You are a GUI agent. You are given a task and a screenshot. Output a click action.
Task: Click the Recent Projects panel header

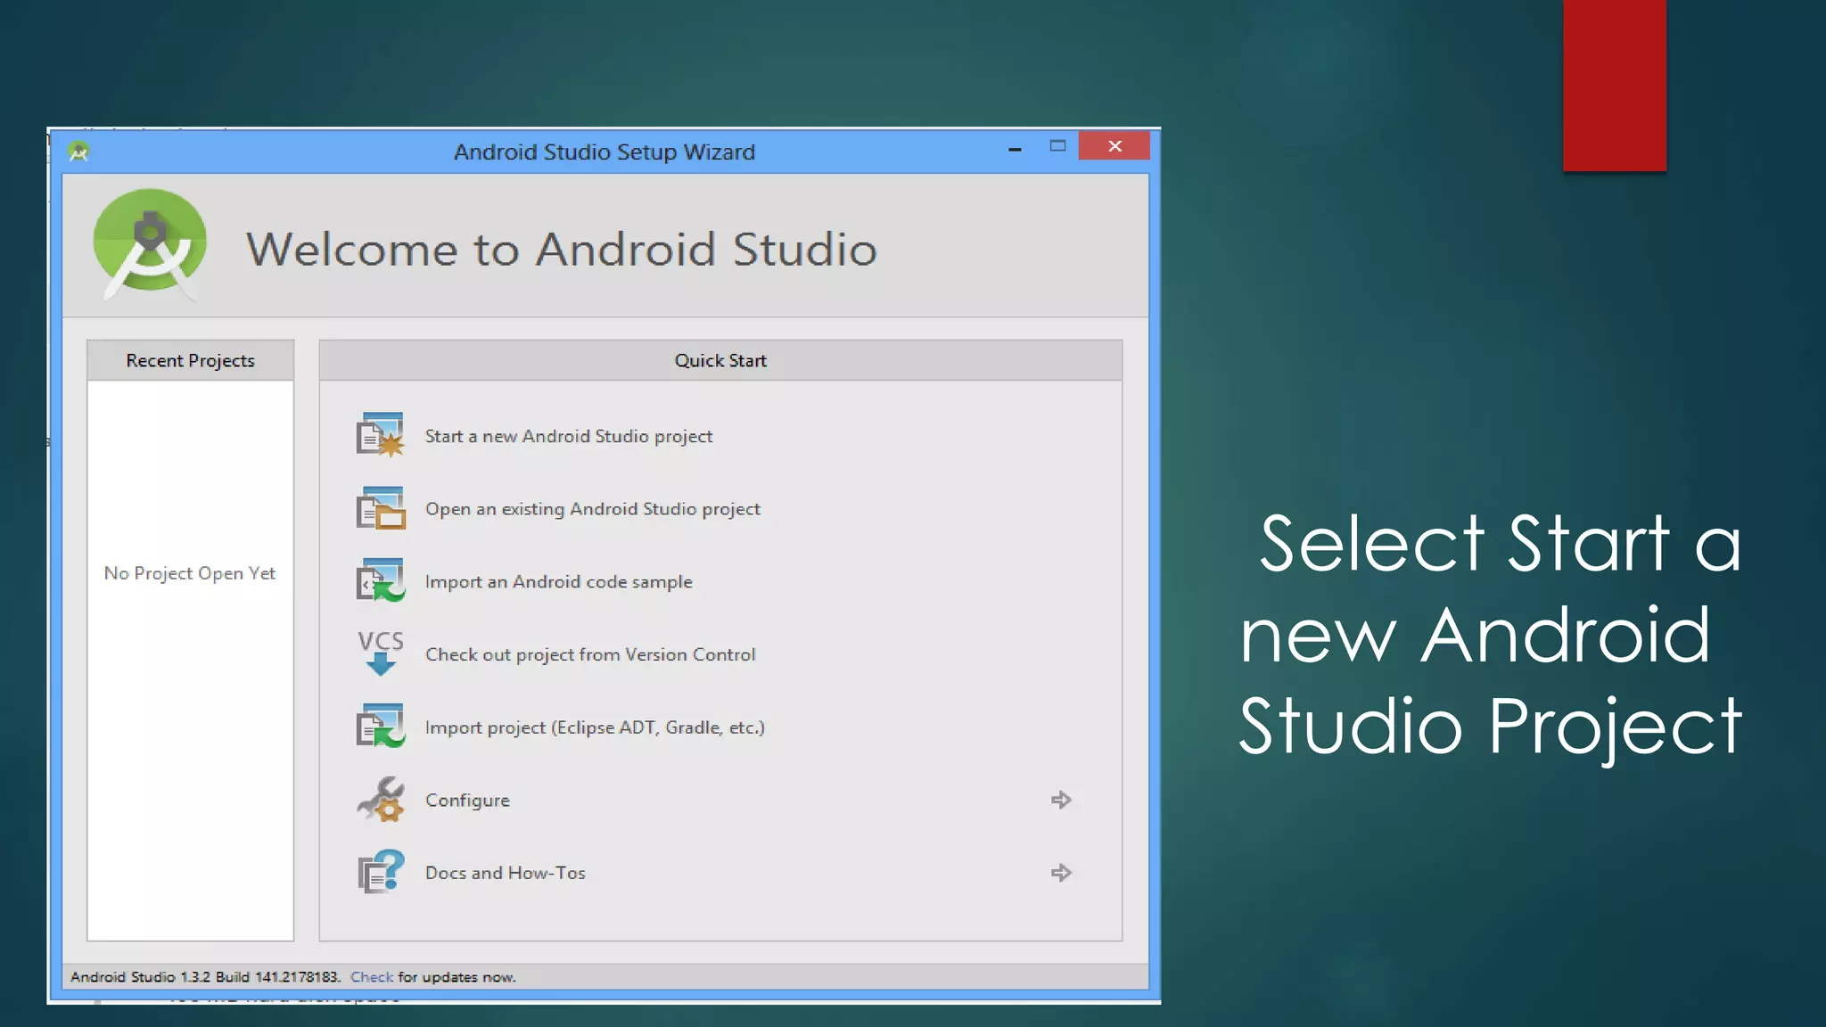click(190, 360)
